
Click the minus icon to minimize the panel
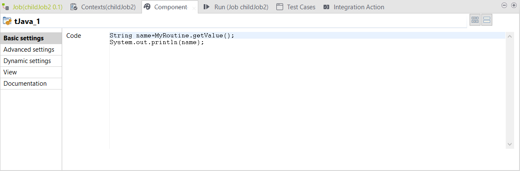click(x=504, y=5)
